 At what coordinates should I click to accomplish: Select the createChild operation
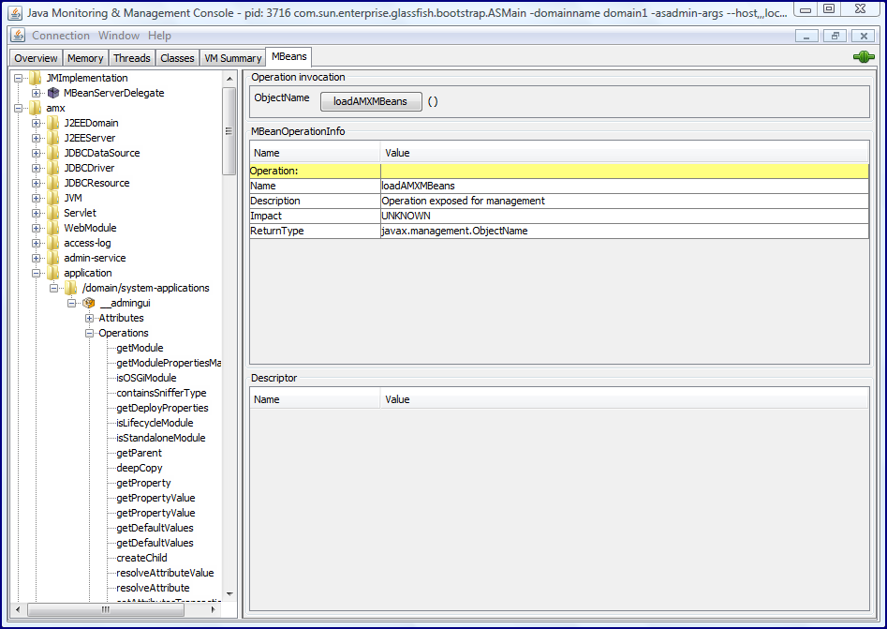(x=141, y=558)
